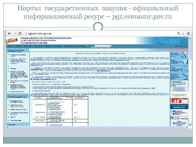Click the Russian flag emblem site logo

pyautogui.click(x=12, y=40)
